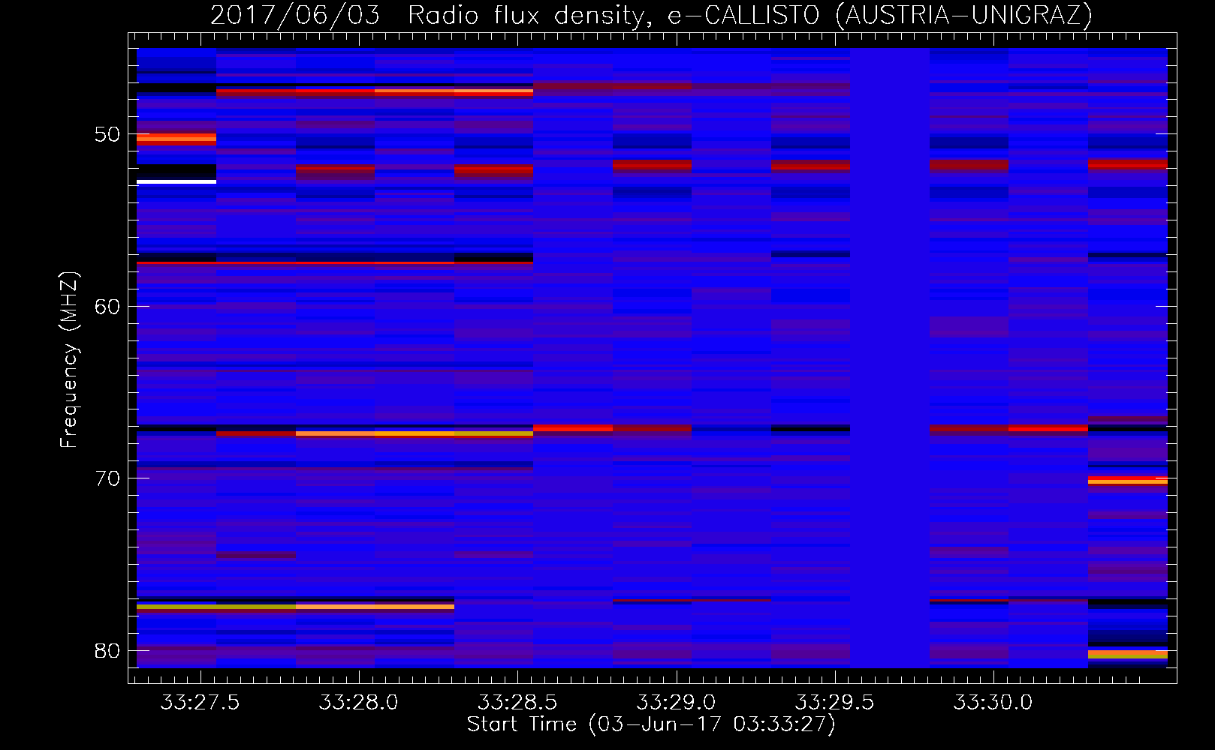
Task: Click the frequency tick label '80'
Action: 107,650
